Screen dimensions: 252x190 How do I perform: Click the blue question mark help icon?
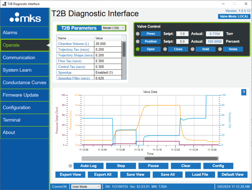coord(244,92)
